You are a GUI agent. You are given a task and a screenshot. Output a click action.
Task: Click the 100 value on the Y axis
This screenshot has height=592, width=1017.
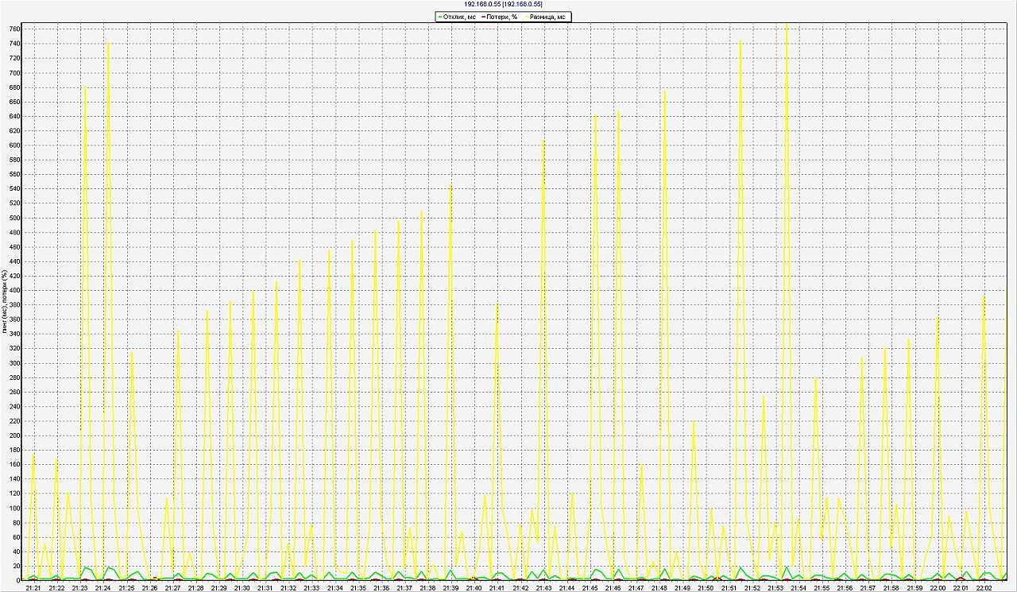[x=14, y=509]
